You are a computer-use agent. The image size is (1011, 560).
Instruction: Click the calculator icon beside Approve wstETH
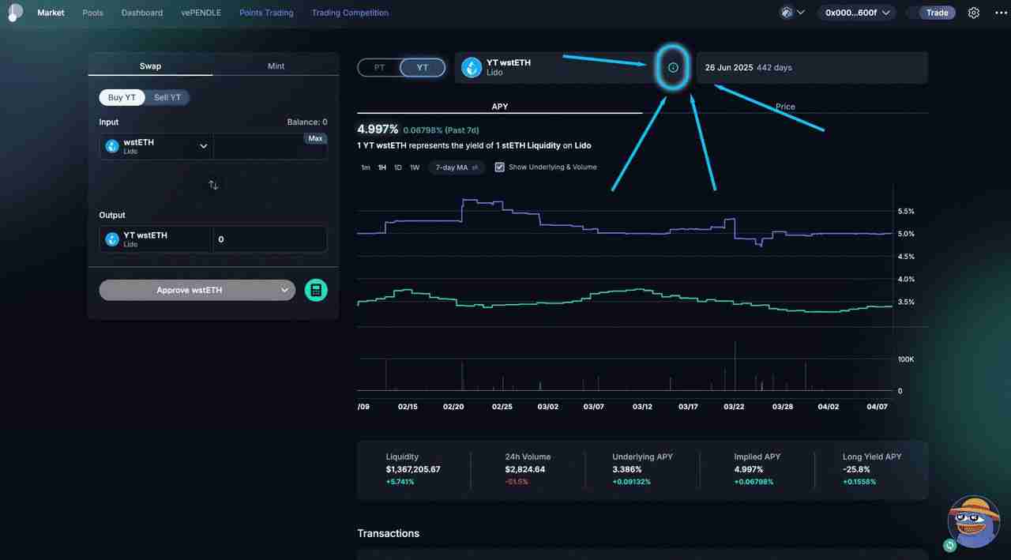[x=316, y=290]
